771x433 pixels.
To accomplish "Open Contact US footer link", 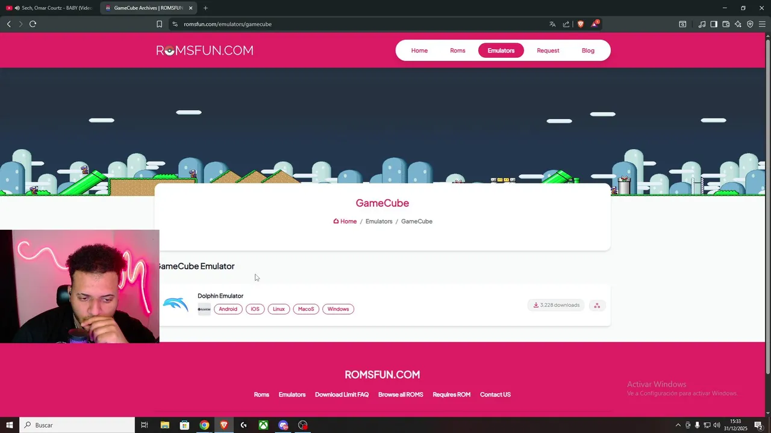I will [495, 395].
